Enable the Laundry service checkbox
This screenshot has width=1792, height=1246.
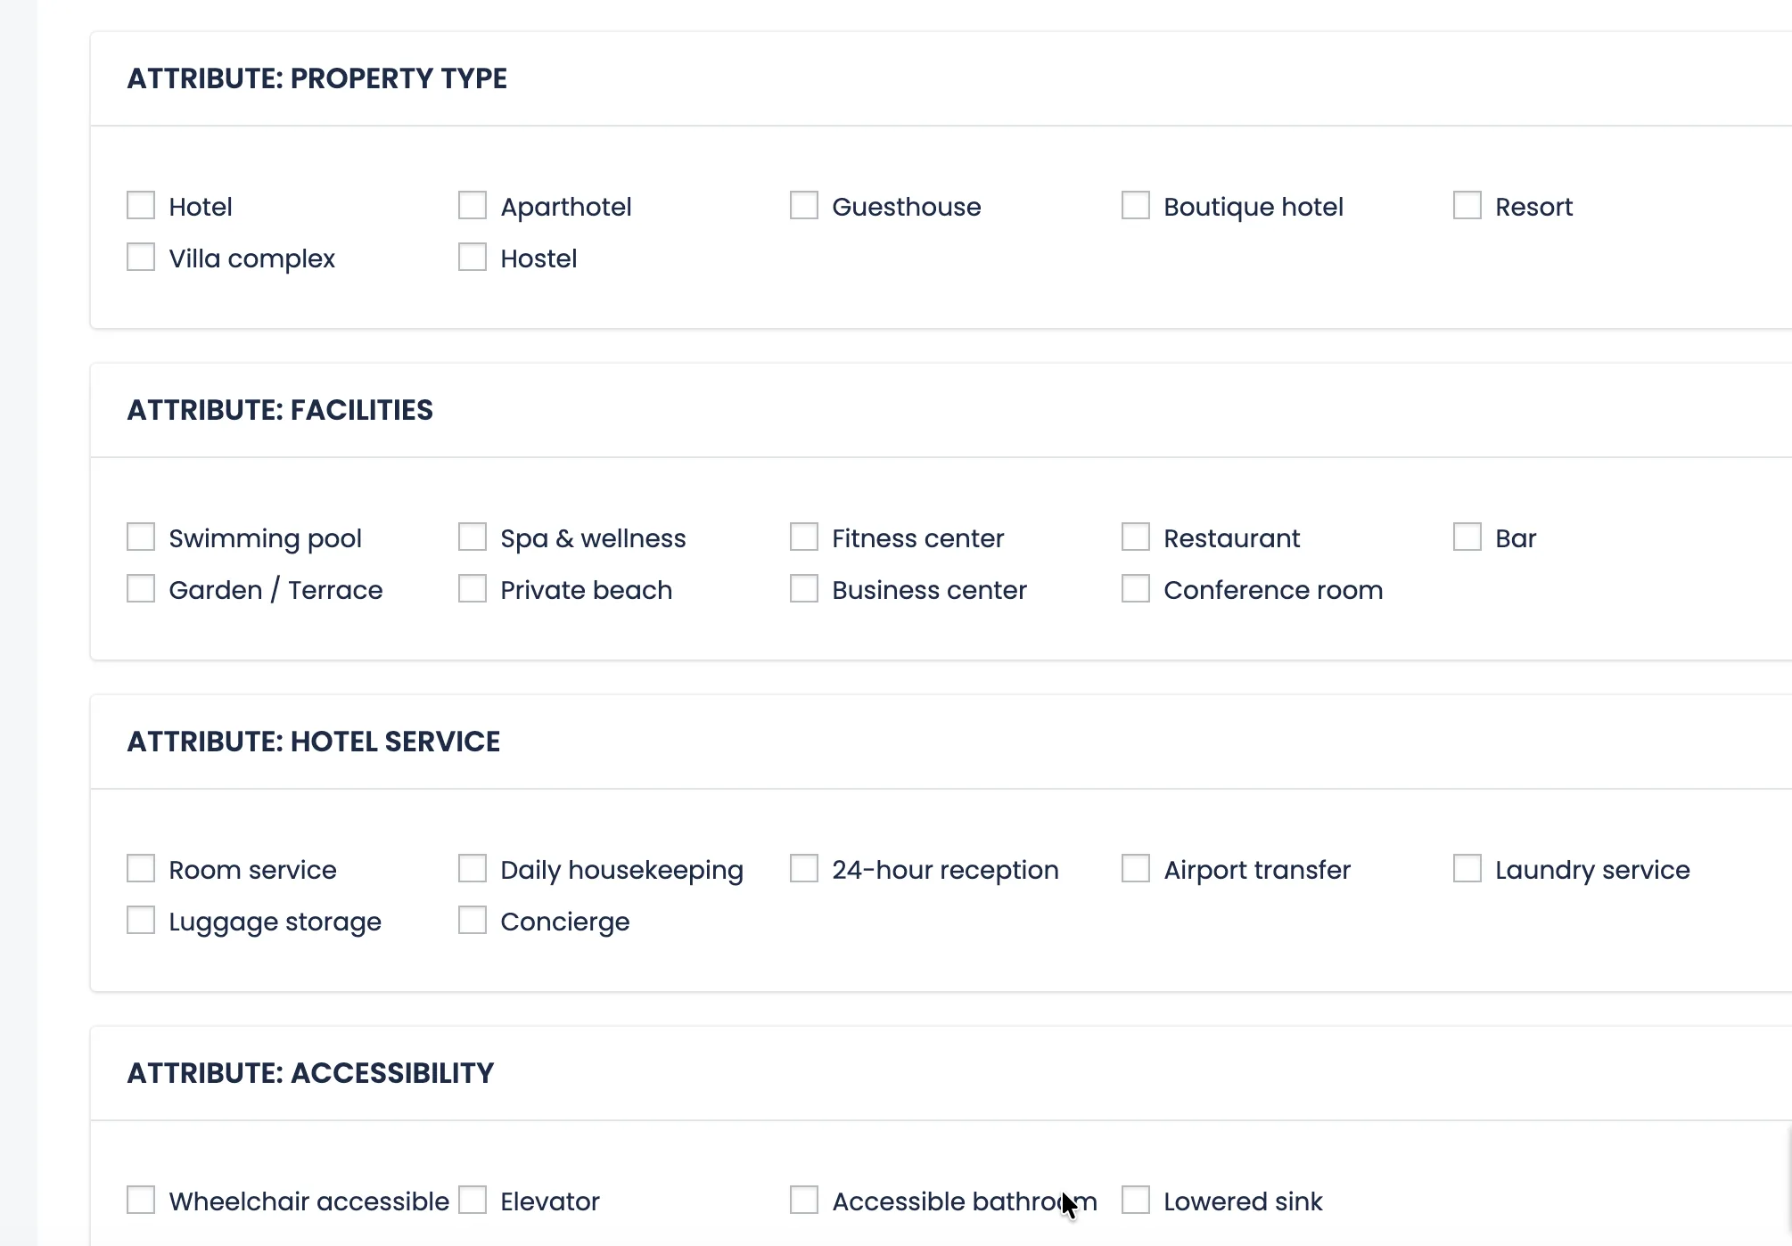[x=1467, y=868]
